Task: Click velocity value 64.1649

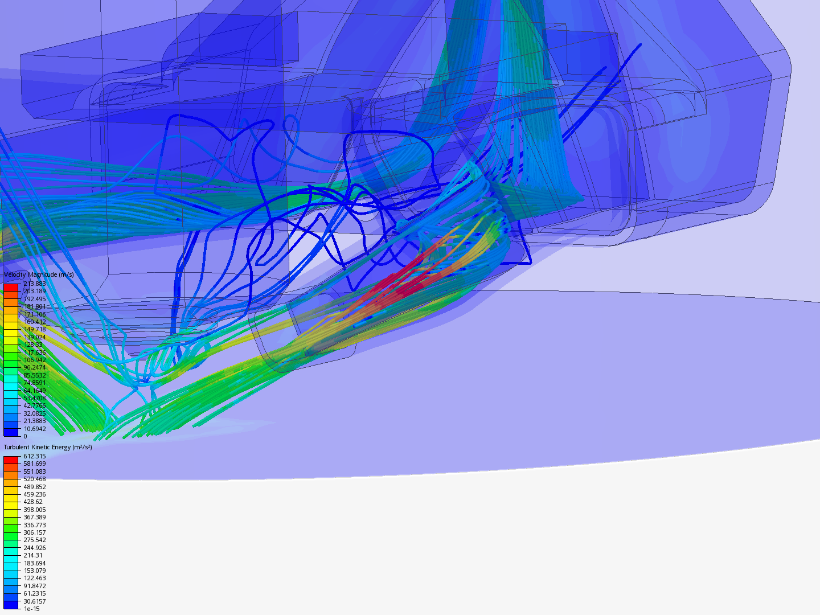Action: coord(35,391)
